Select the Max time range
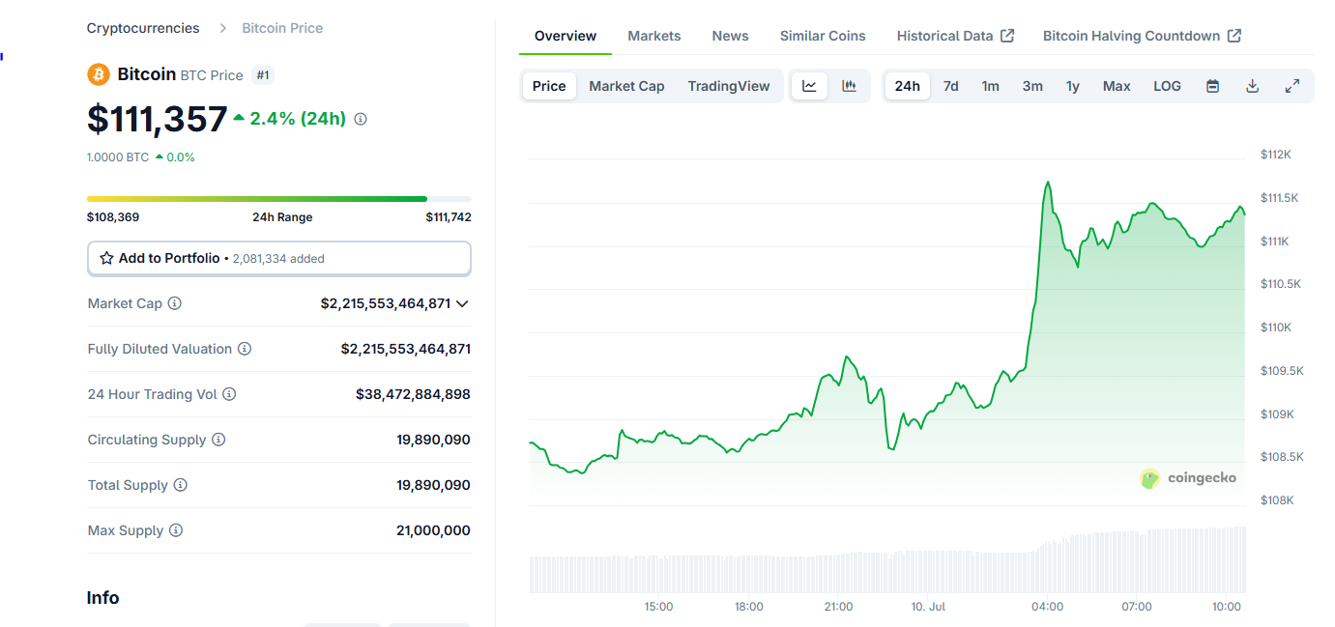Viewport: 1335px width, 627px height. point(1117,86)
